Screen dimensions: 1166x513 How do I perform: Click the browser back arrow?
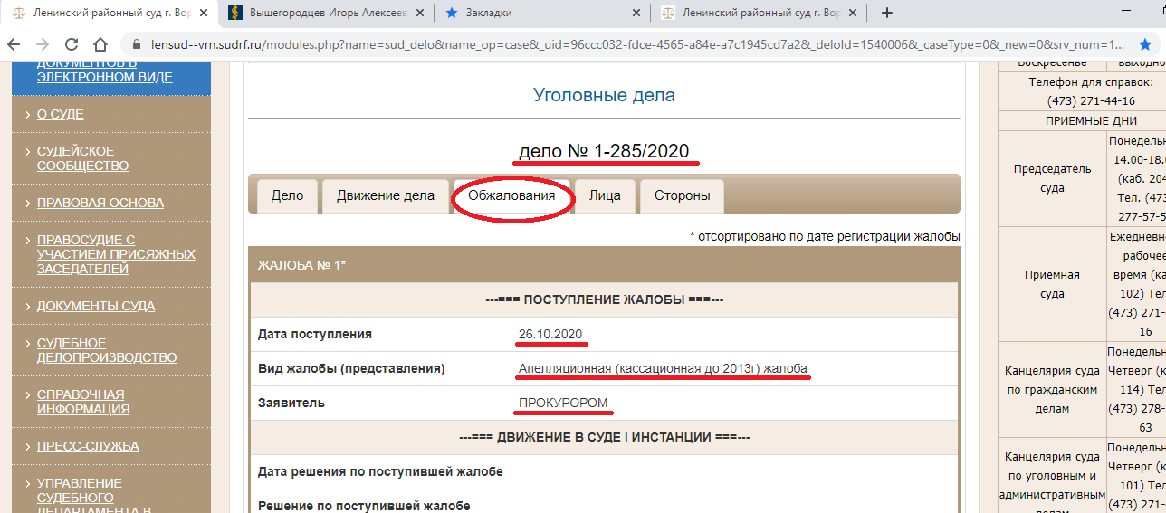coord(14,43)
